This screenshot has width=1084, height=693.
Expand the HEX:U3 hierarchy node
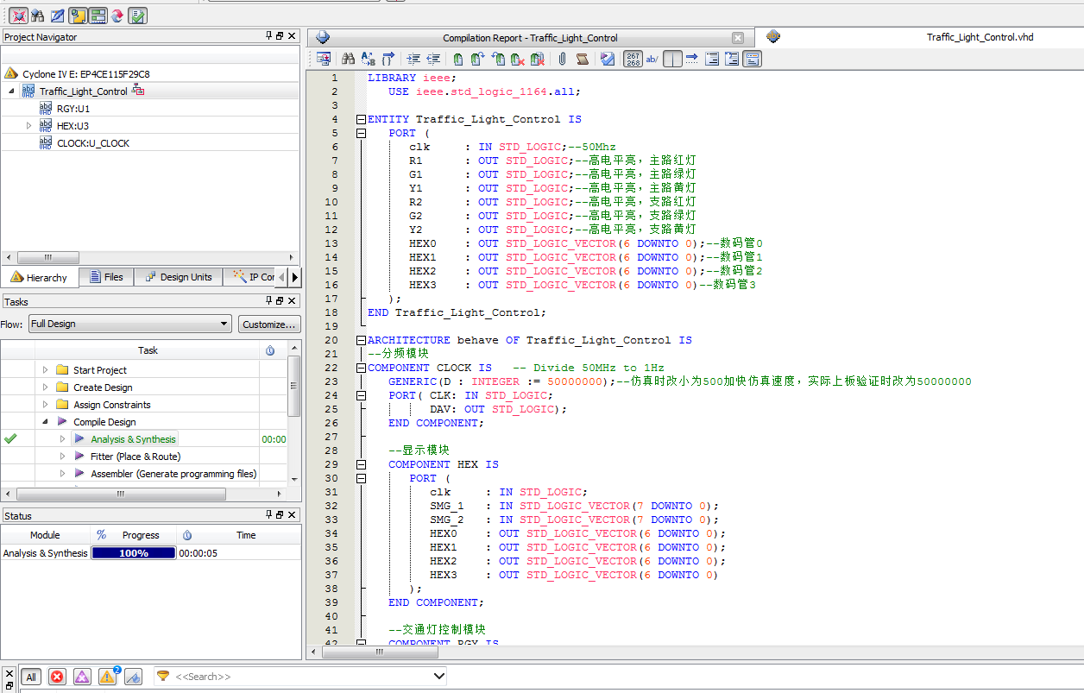28,126
